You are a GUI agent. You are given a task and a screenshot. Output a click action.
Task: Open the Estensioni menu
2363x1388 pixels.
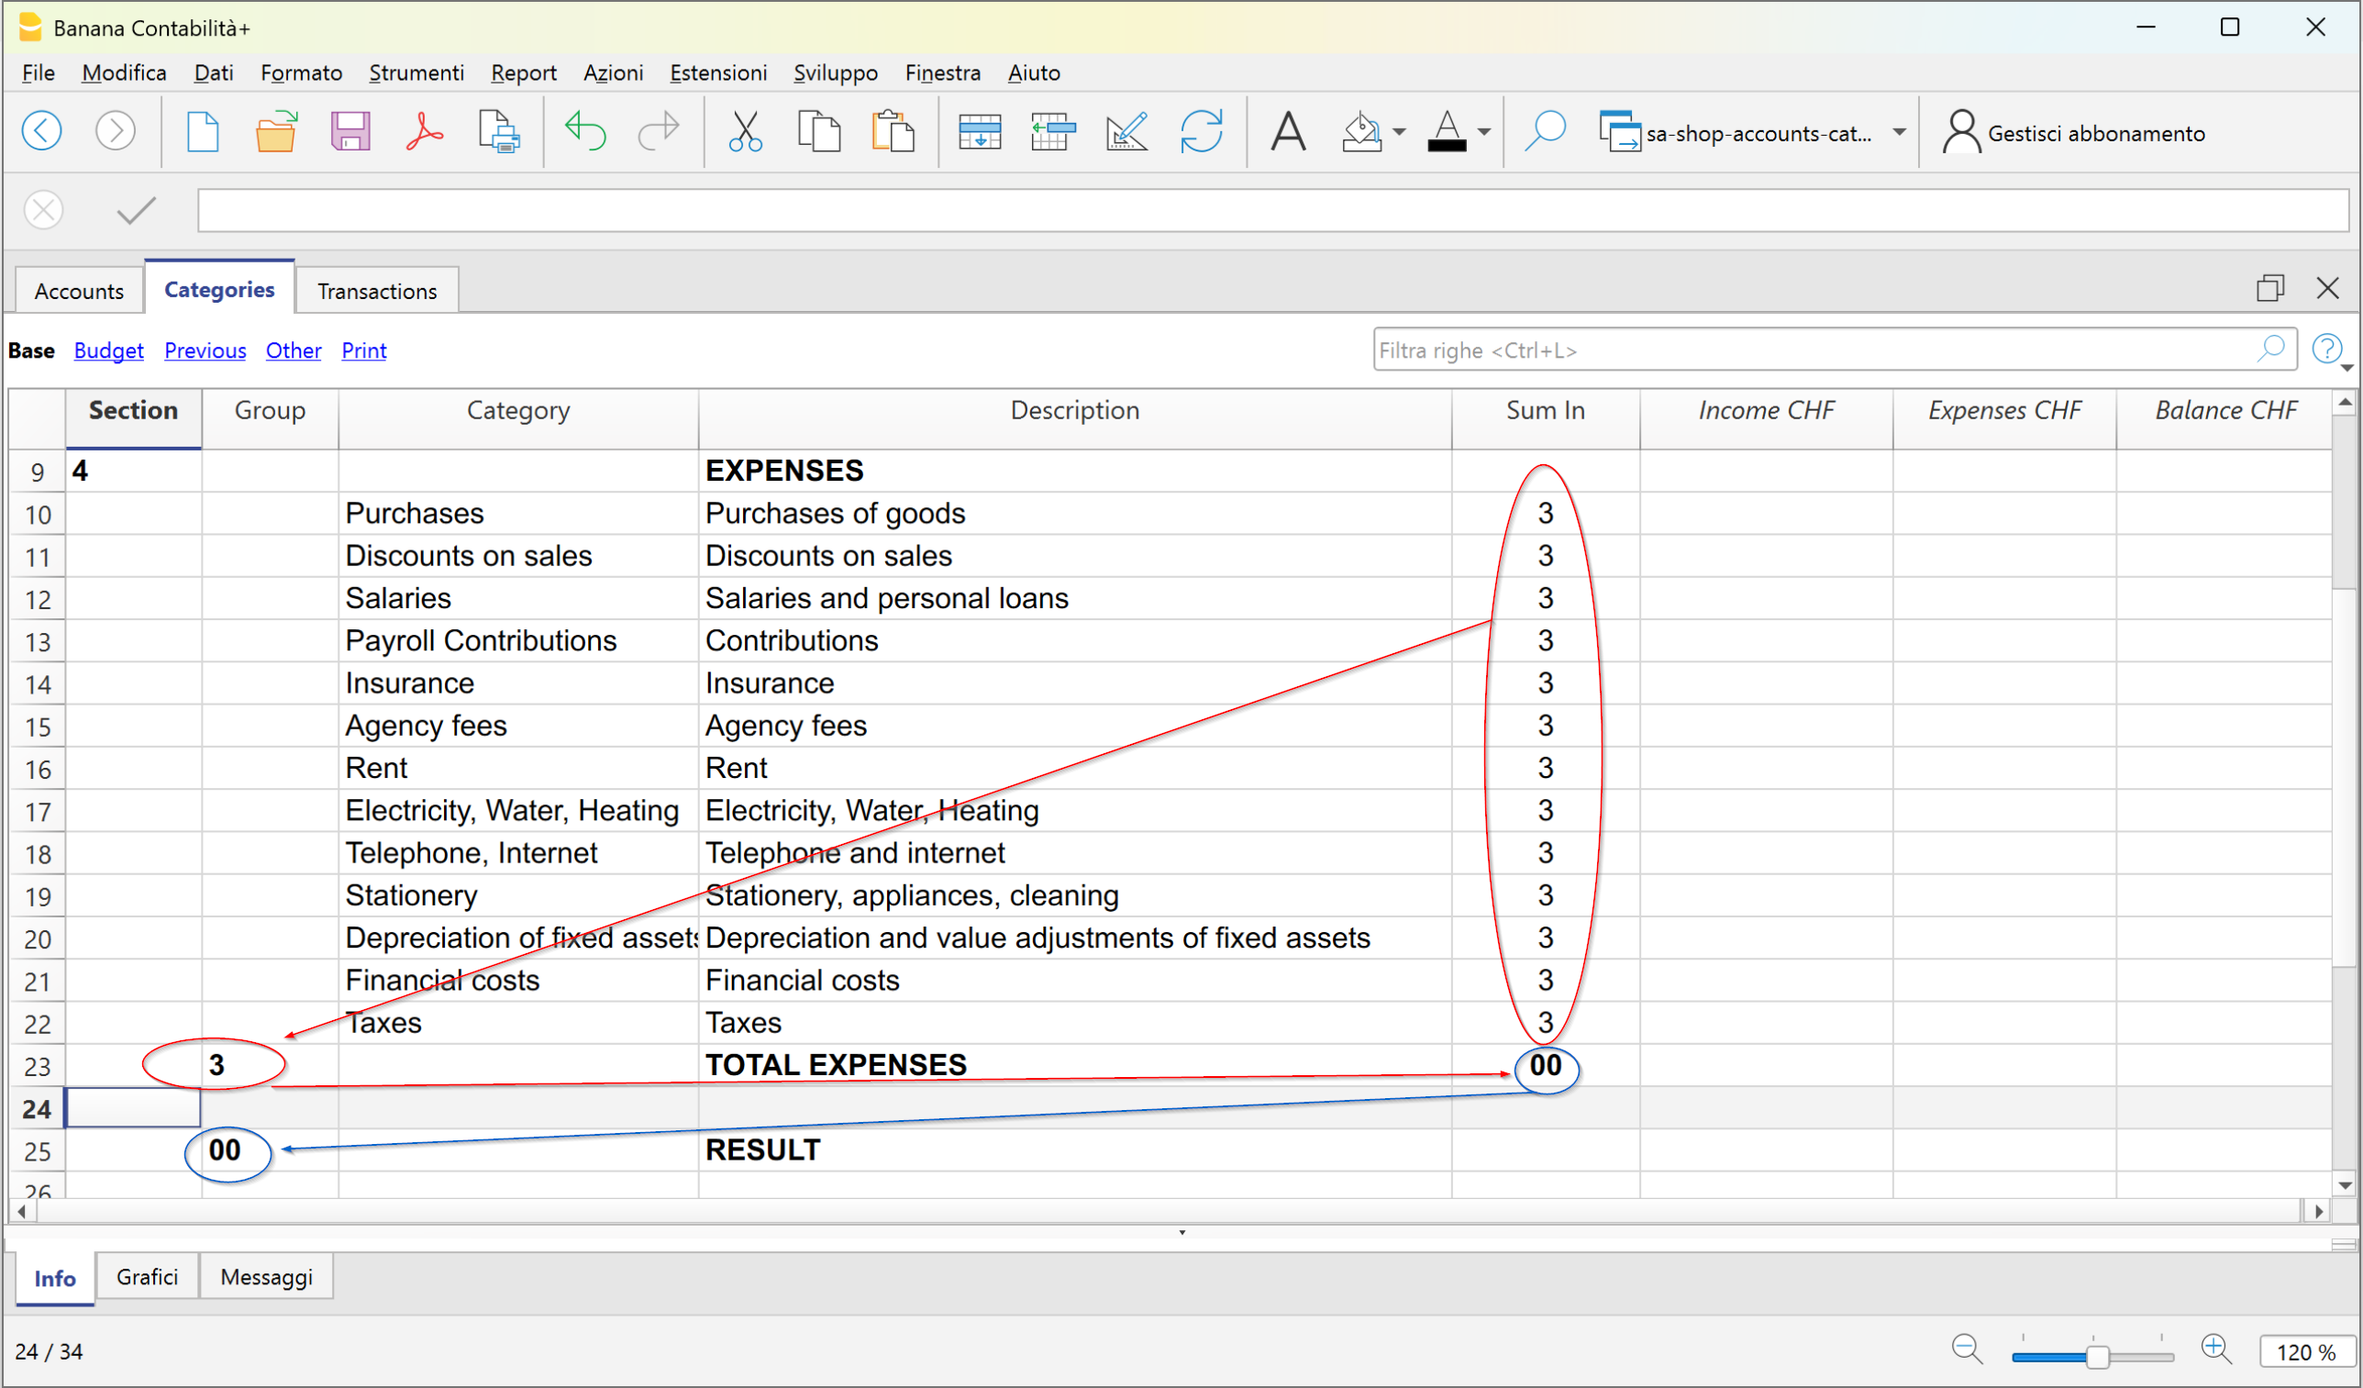(717, 72)
